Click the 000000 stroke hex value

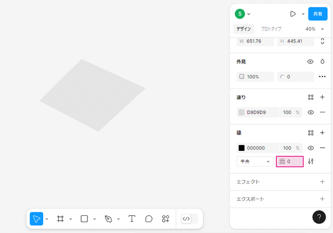point(256,148)
